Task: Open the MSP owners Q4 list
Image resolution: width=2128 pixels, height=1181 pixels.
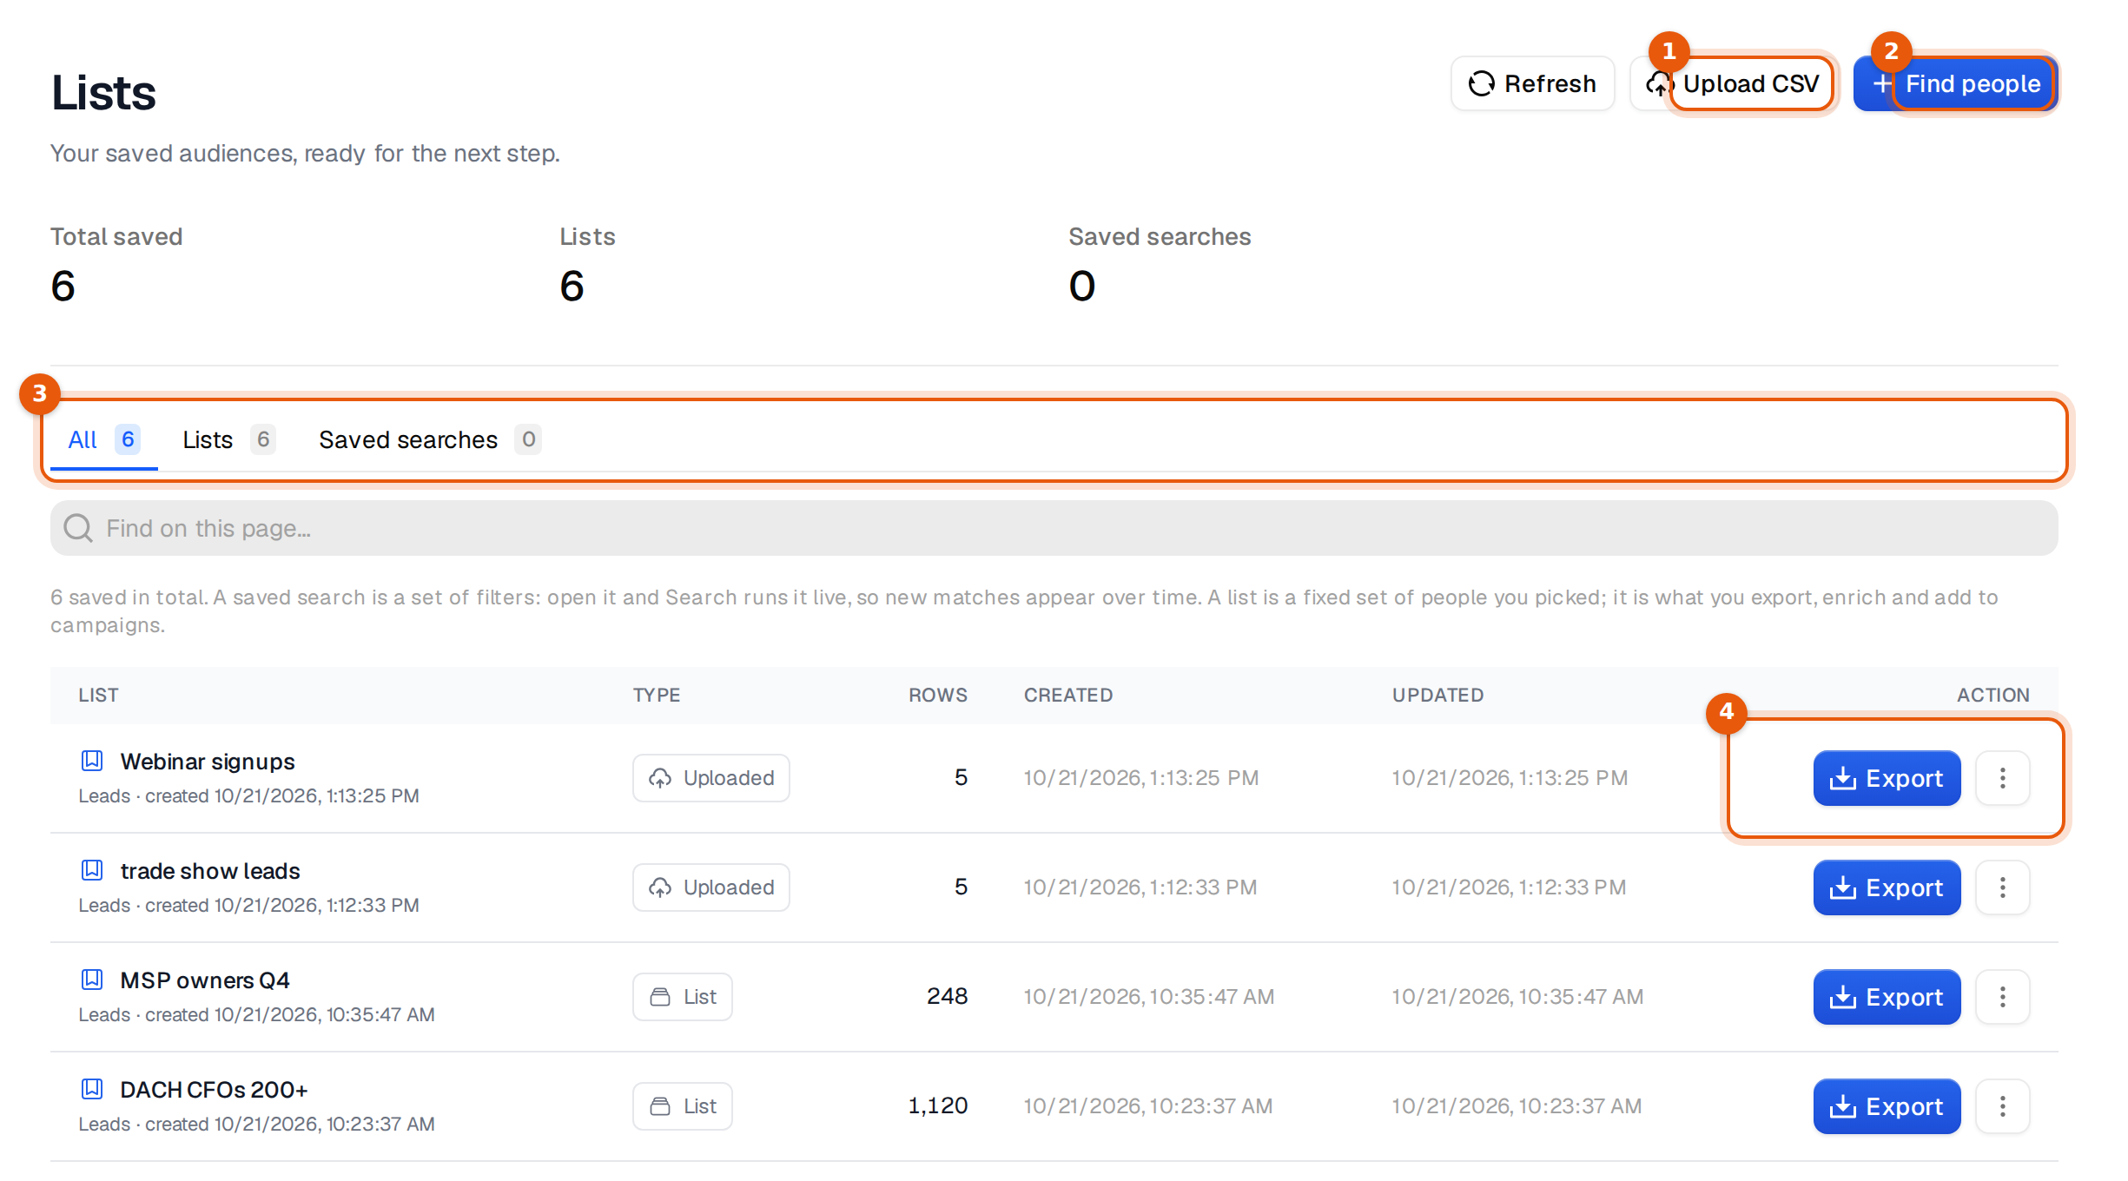Action: tap(205, 980)
